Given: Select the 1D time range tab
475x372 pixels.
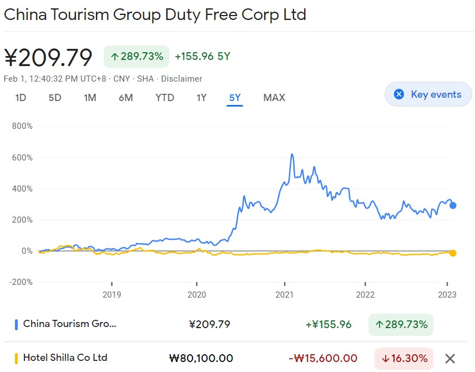Looking at the screenshot, I should pyautogui.click(x=21, y=98).
